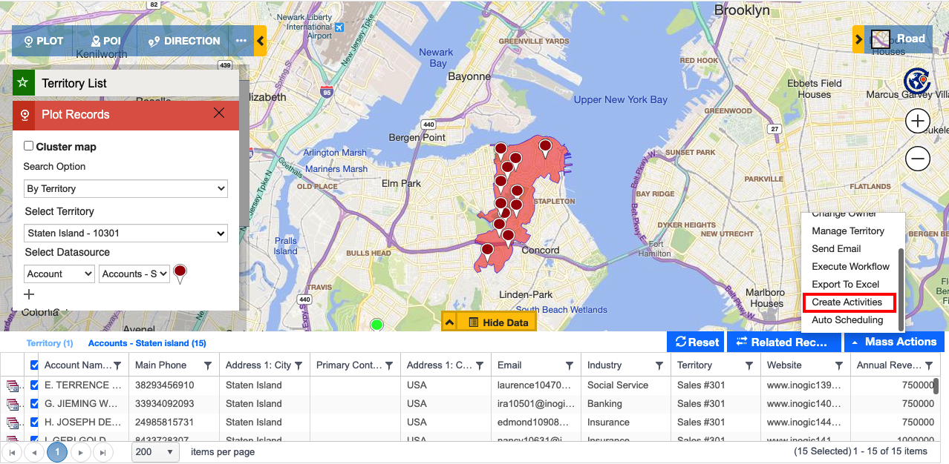Screen dimensions: 949x464
Task: Click the Account Name column filter icon
Action: pos(117,365)
